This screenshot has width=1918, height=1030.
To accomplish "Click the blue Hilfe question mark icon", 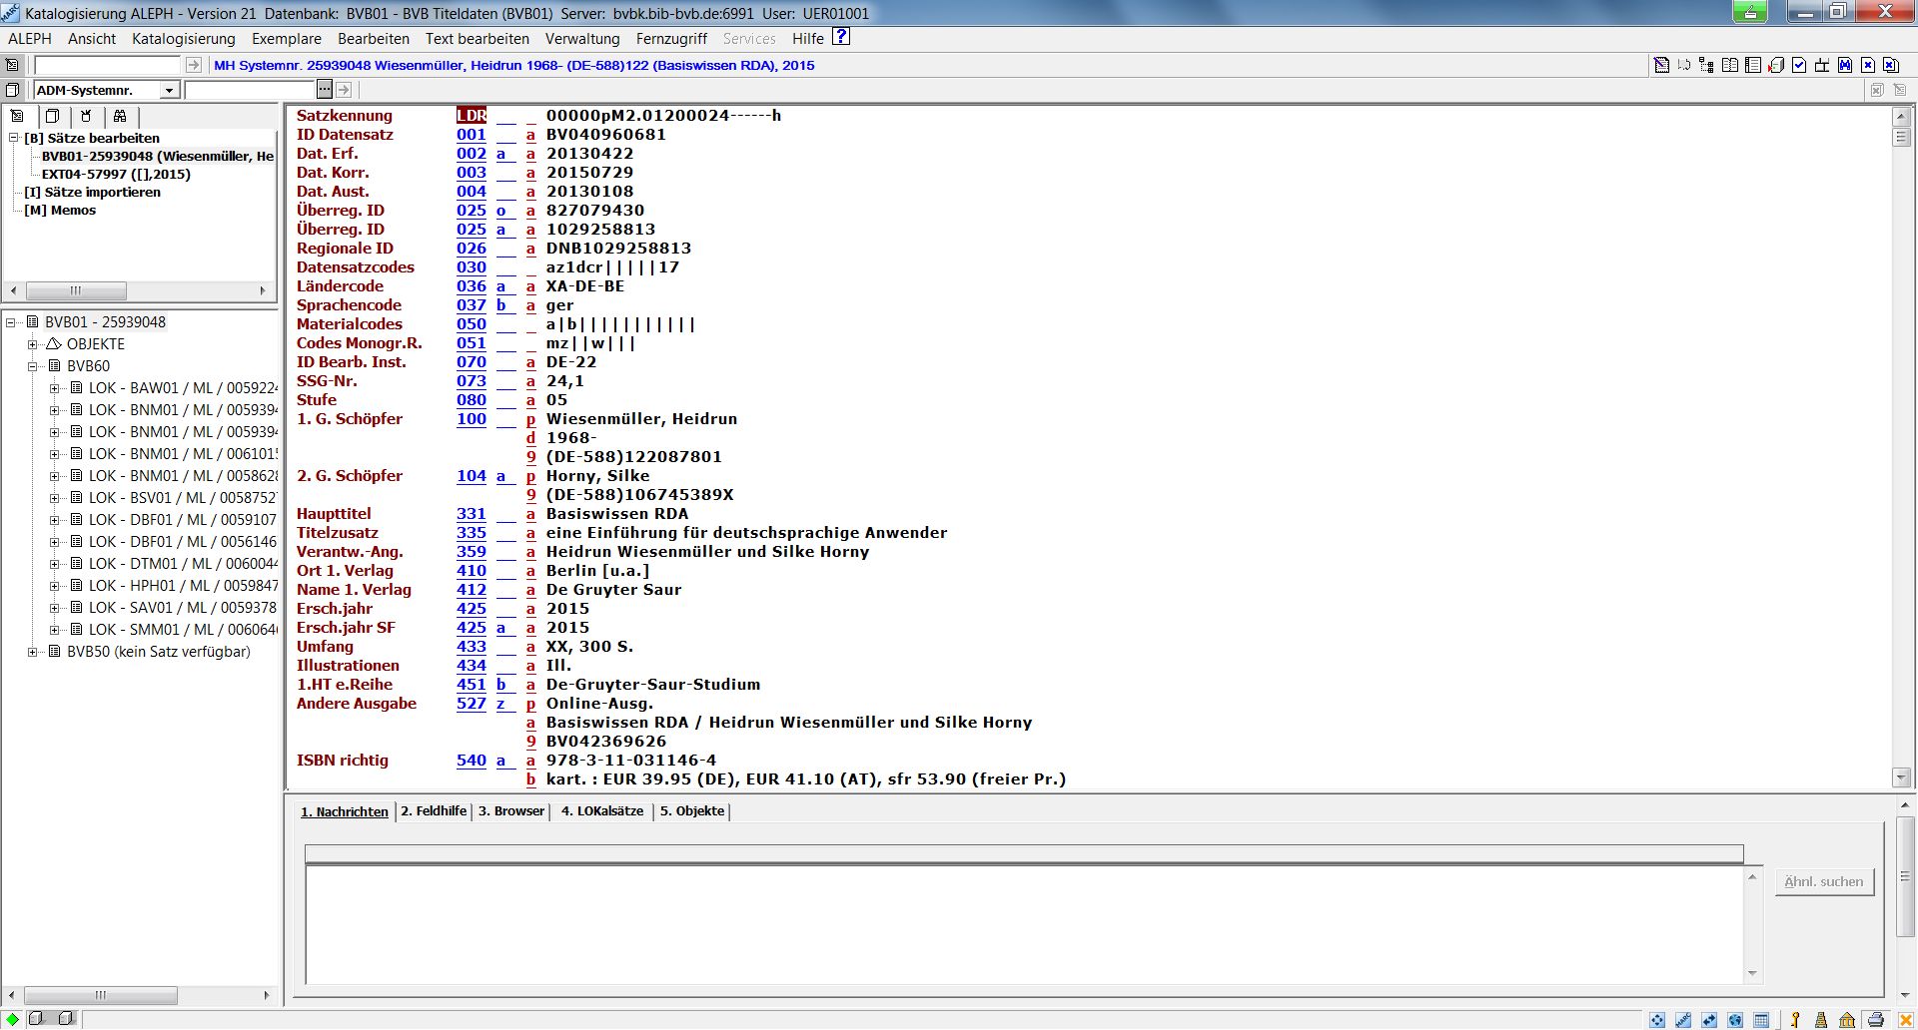I will (x=841, y=37).
